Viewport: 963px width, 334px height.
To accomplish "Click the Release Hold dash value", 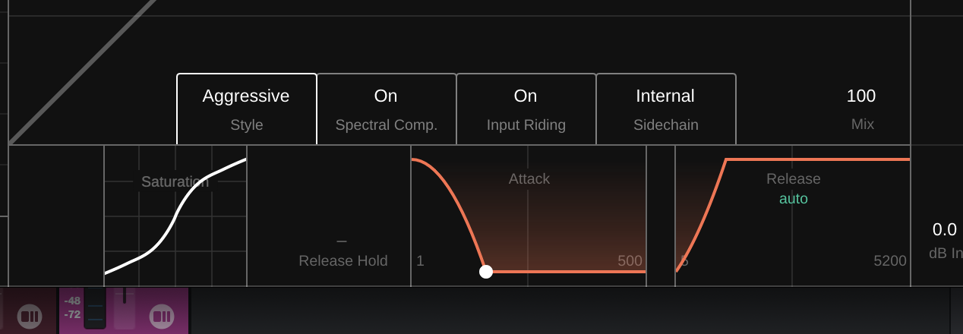I will [342, 241].
